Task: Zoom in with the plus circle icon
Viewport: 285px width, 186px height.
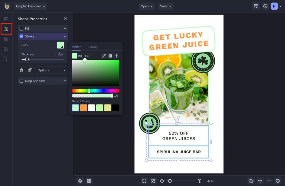Action: point(199,181)
